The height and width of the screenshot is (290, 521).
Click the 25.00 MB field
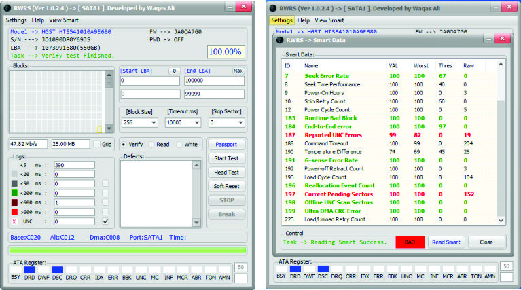pos(71,144)
